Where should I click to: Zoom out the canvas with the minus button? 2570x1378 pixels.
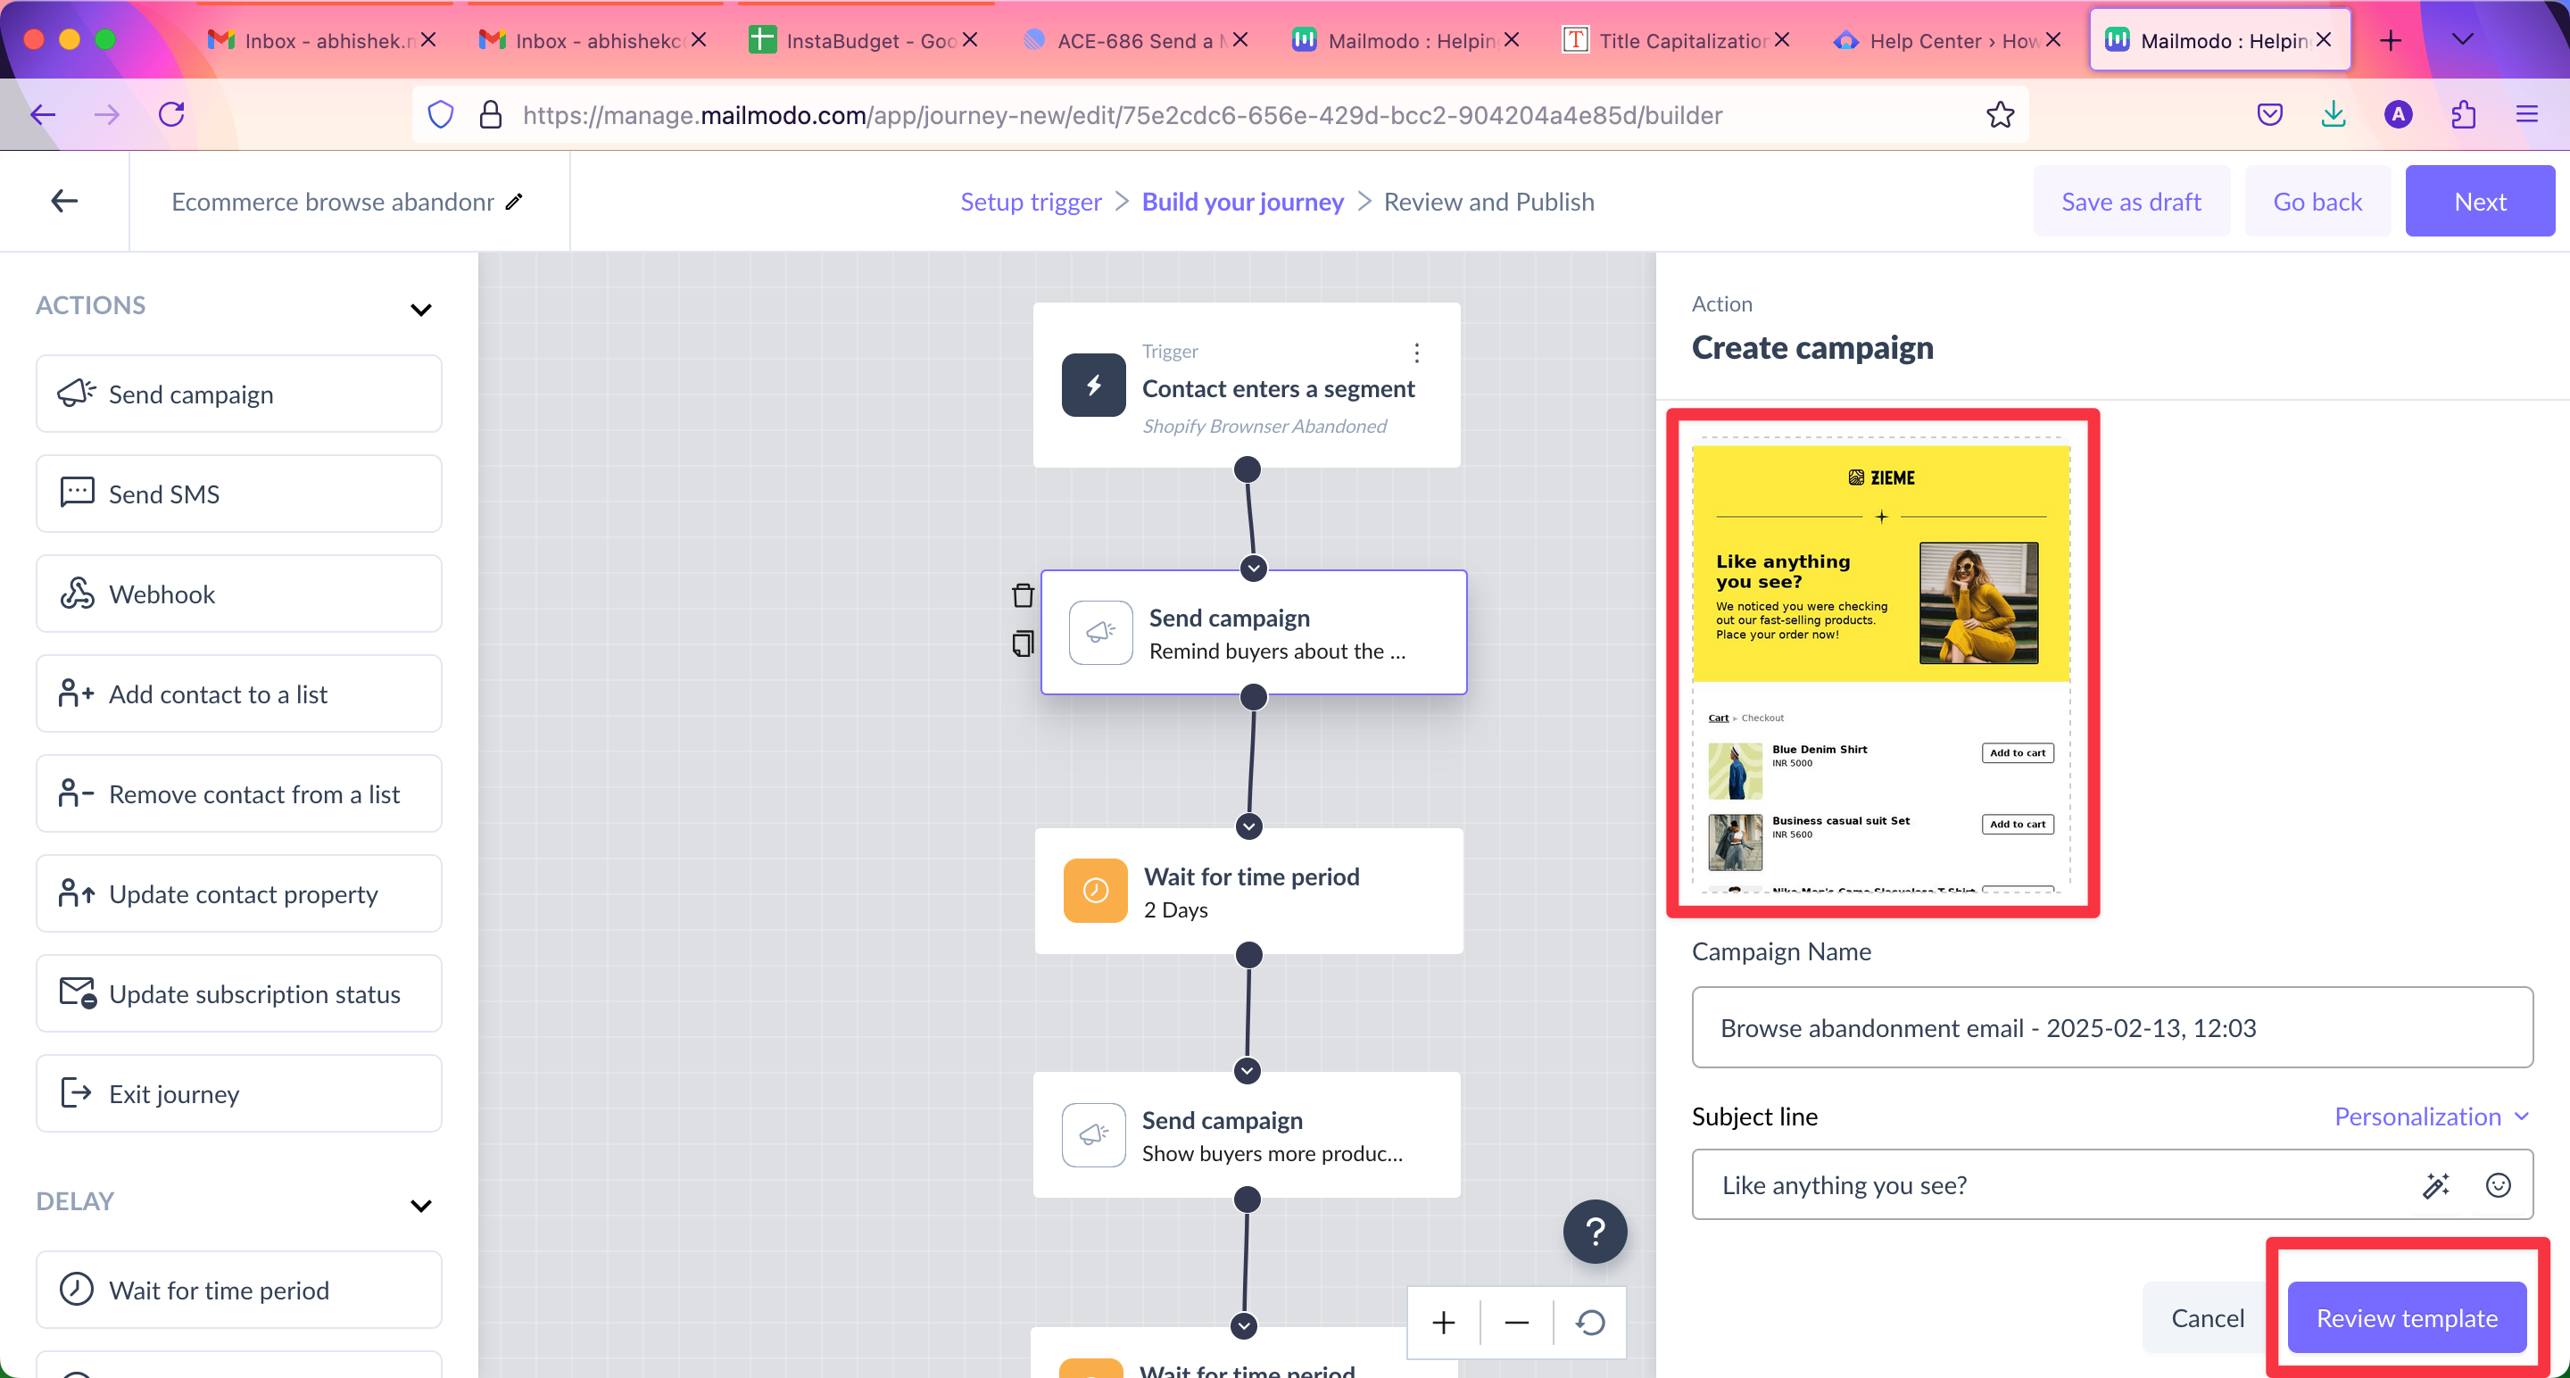tap(1516, 1324)
